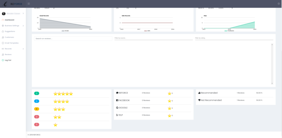
Task: Click the SMS Records chart title
Action: 126,16
